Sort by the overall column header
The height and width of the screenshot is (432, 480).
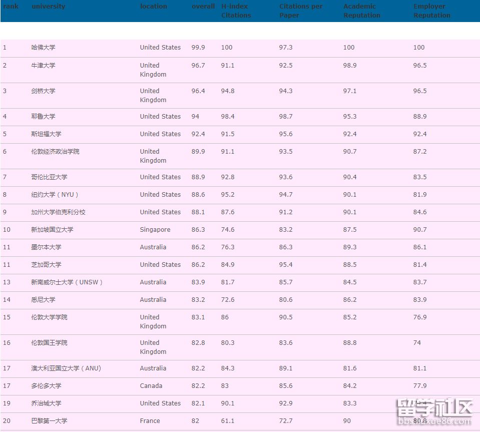[x=203, y=7]
